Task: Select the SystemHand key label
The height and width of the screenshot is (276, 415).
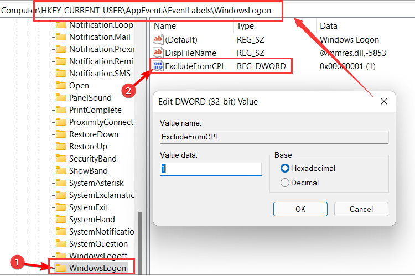Action: (x=92, y=220)
